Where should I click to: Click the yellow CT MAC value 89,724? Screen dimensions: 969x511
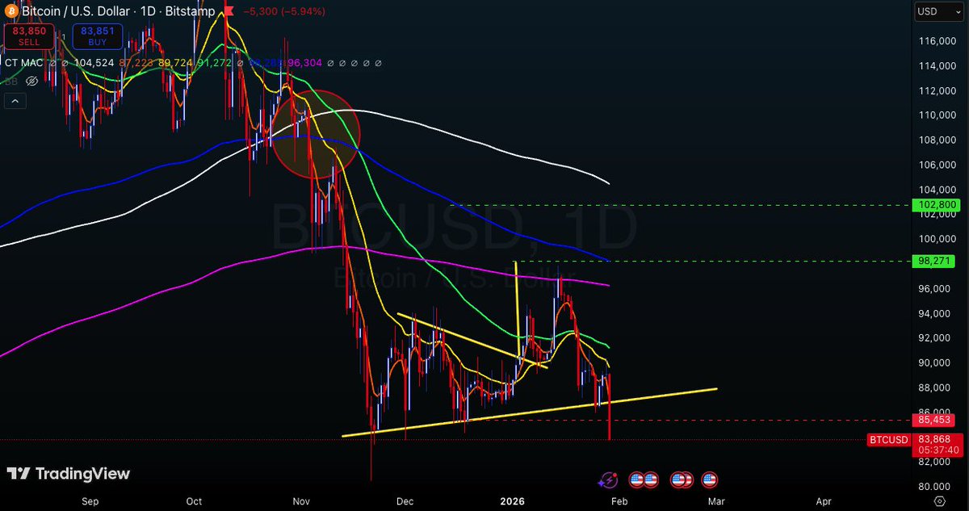pyautogui.click(x=177, y=63)
